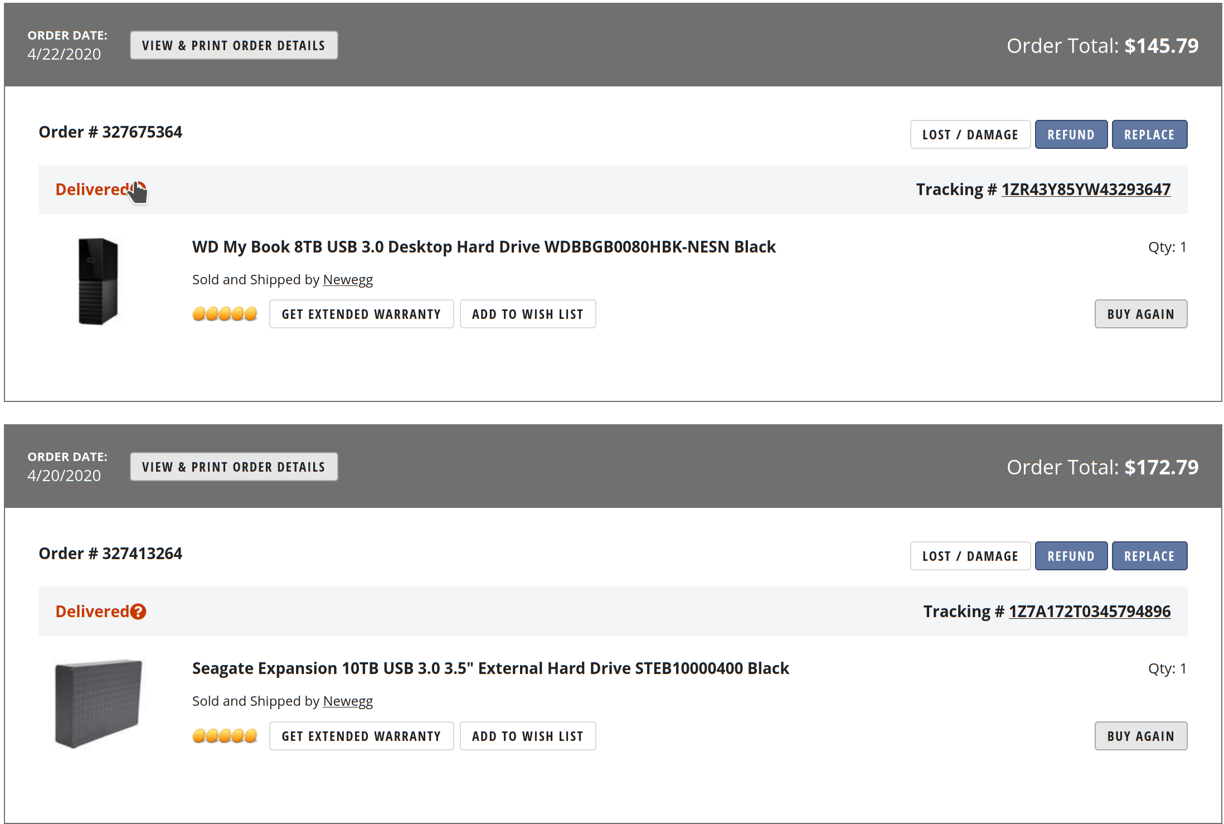Buy the WD My Book drive again

click(1140, 314)
